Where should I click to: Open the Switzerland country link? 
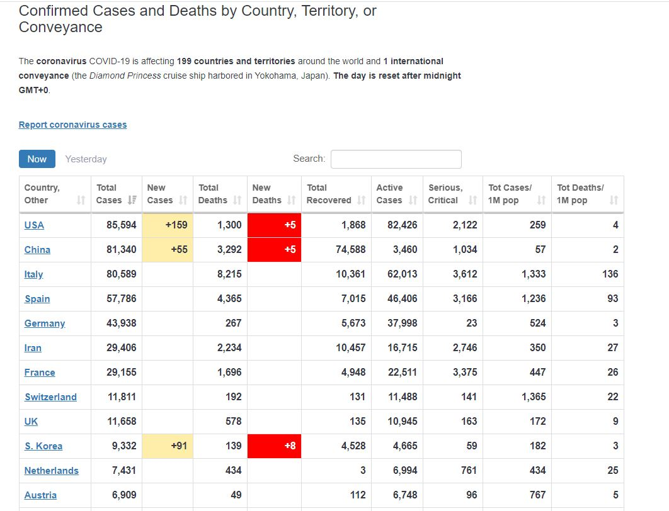(x=50, y=397)
